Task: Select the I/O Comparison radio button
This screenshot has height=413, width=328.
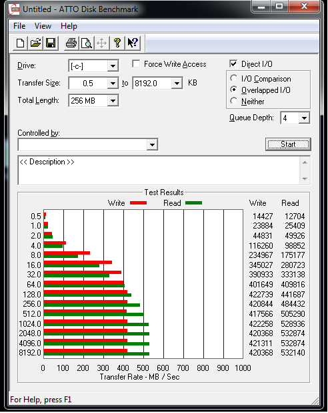Action: click(233, 78)
